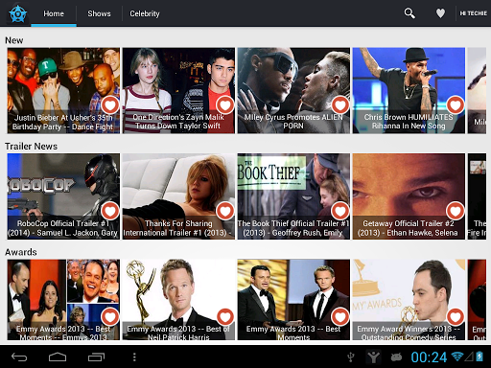
Task: Open the search magnifier icon
Action: point(409,13)
